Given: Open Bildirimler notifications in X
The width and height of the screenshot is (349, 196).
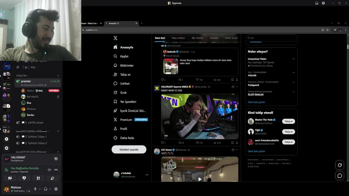Looking at the screenshot, I should click(x=124, y=66).
